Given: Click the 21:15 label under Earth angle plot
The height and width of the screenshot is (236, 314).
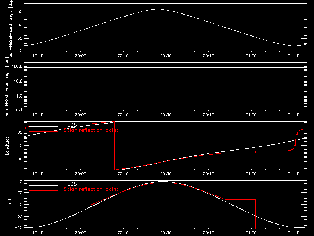Looking at the screenshot, I should click(294, 56).
